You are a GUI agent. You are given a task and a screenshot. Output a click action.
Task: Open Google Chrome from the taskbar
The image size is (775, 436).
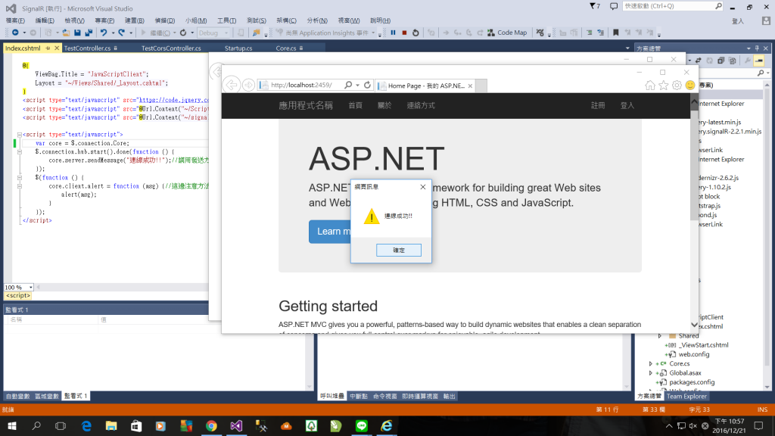pos(211,425)
